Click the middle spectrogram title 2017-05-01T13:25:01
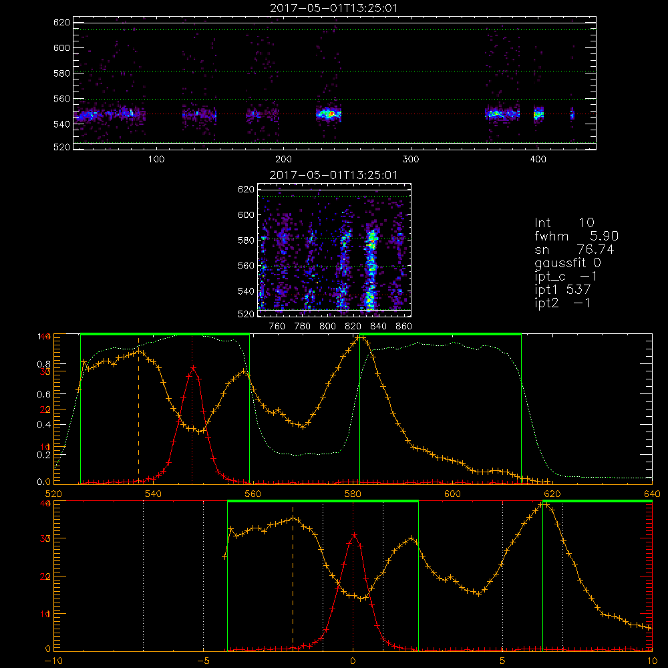The image size is (668, 668). 333,175
